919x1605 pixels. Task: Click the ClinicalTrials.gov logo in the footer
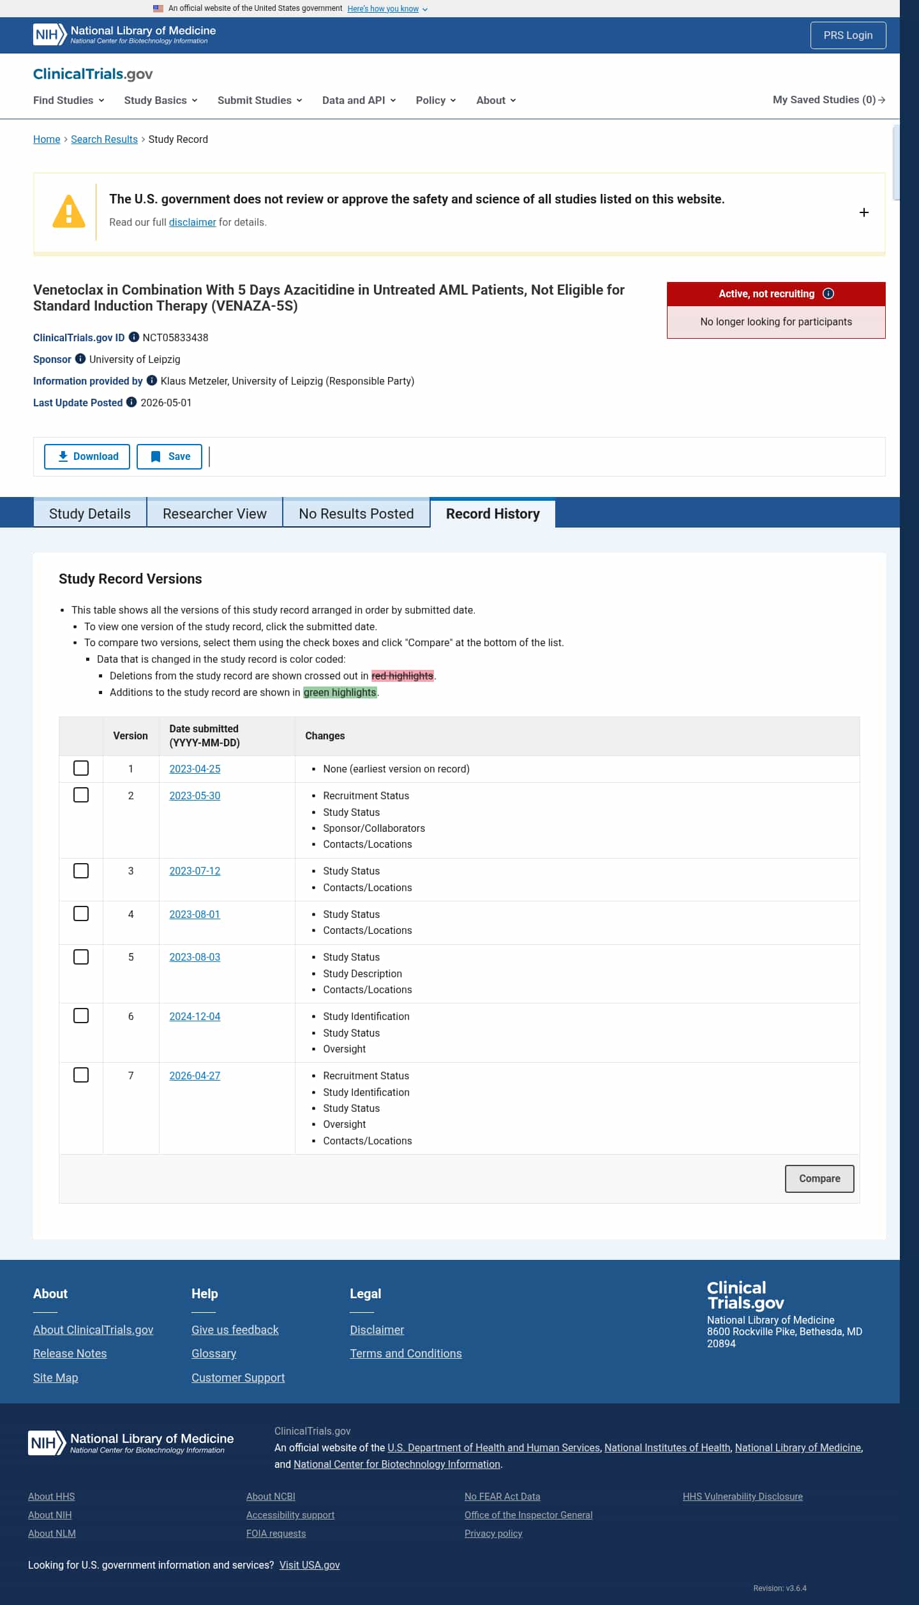pyautogui.click(x=745, y=1295)
